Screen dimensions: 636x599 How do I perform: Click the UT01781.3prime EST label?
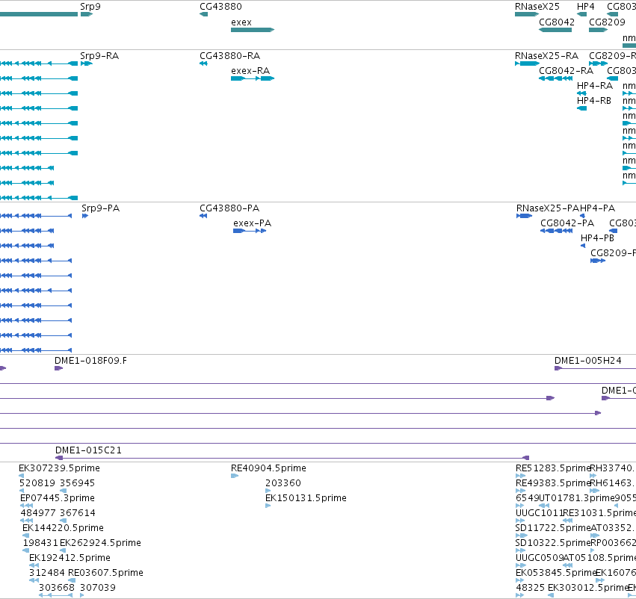coord(577,497)
